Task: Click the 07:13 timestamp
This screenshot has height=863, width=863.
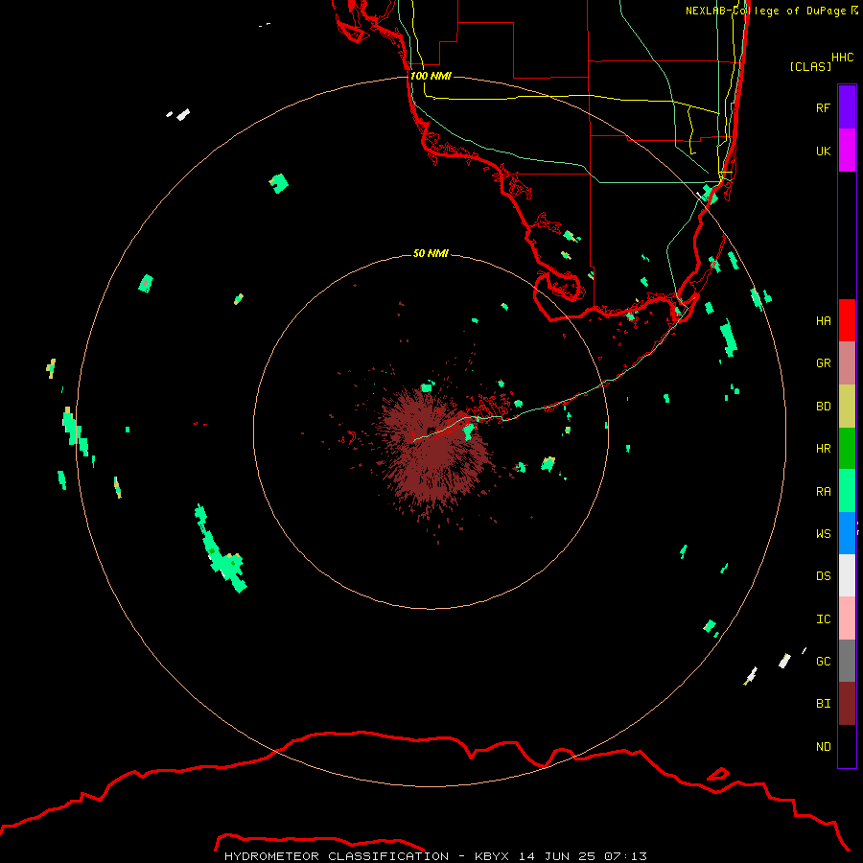Action: point(625,856)
